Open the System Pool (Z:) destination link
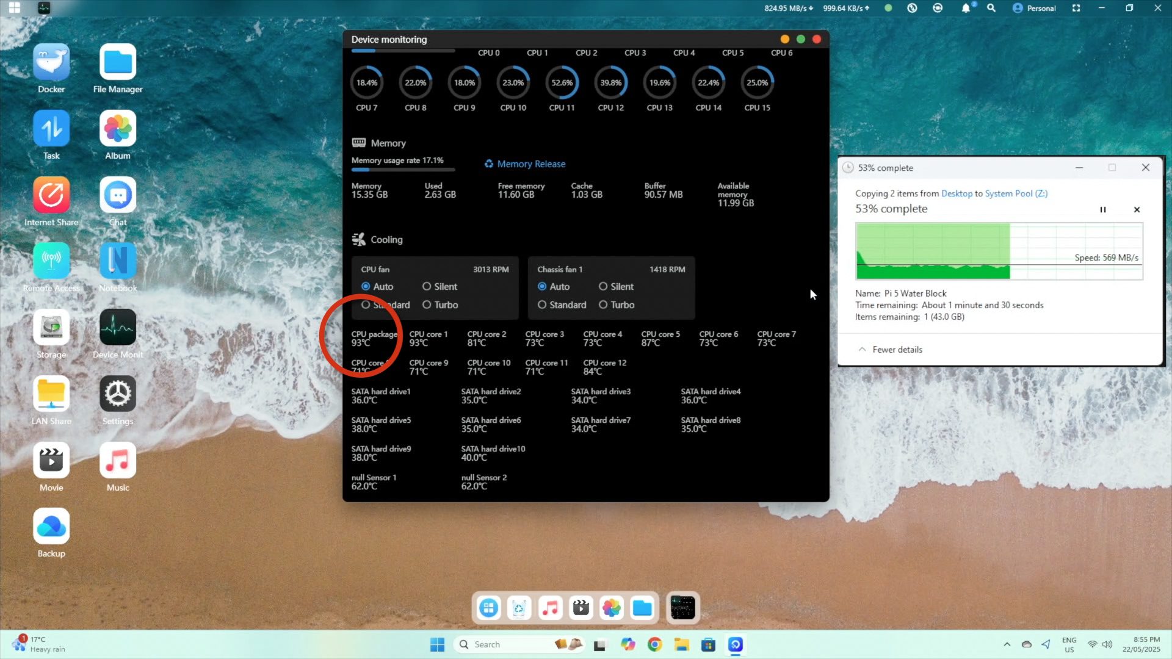 coord(1016,193)
